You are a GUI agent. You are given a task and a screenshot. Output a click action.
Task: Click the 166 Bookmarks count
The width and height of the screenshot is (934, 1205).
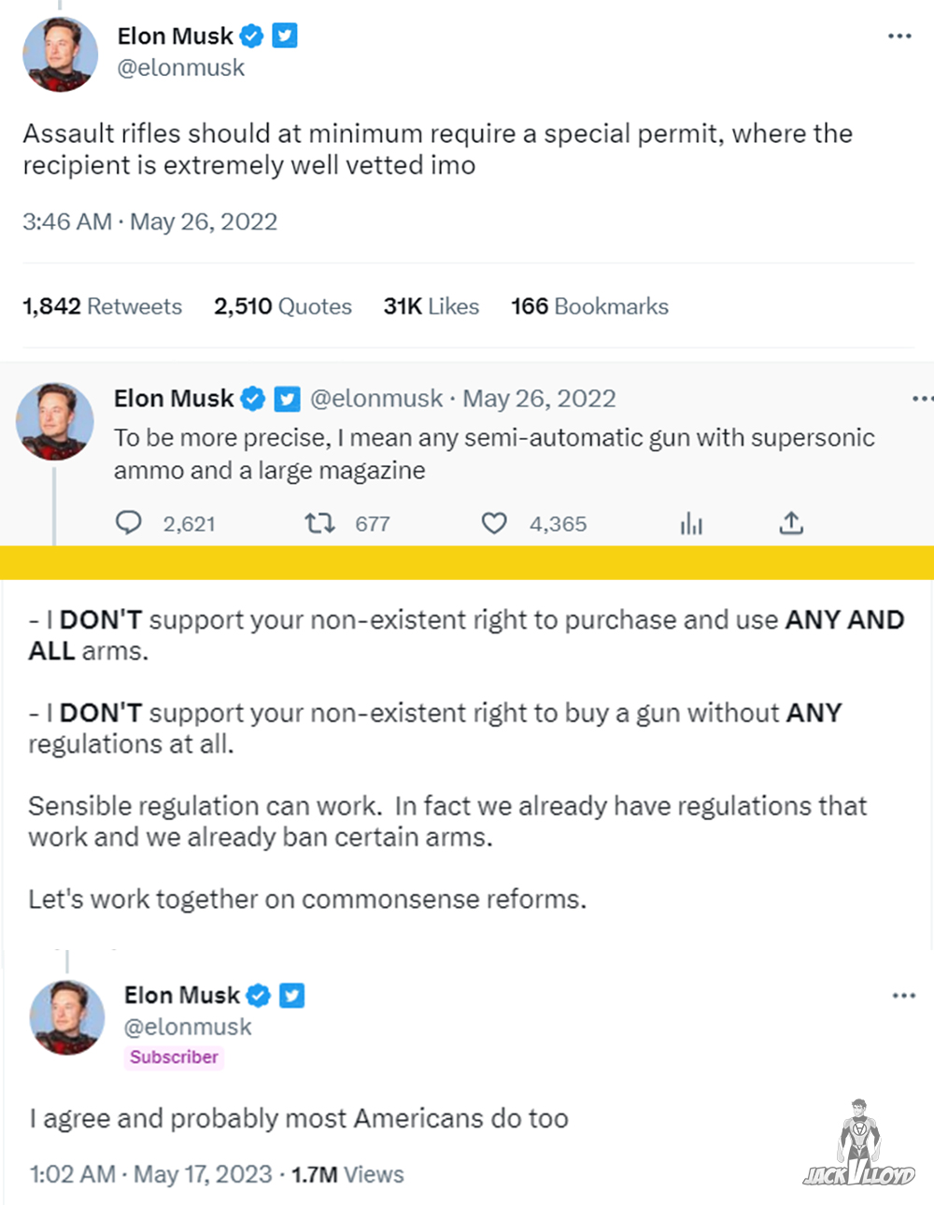589,306
